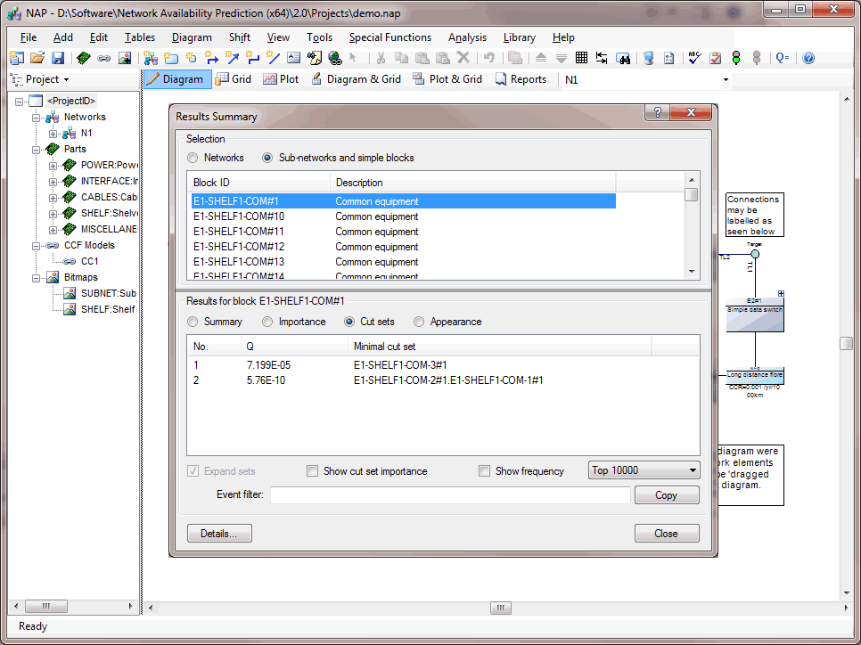Click the ABC spell check icon

695,58
